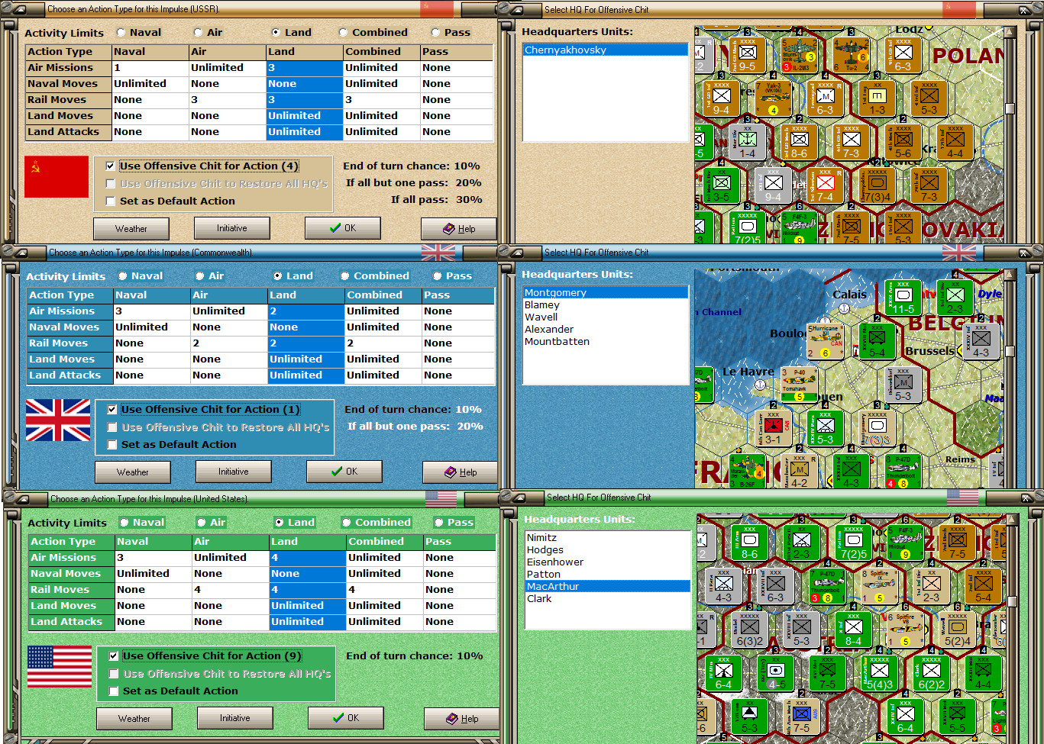This screenshot has height=744, width=1044.
Task: Select the MacArthur 5(4)3 HQ counter
Action: click(x=879, y=673)
